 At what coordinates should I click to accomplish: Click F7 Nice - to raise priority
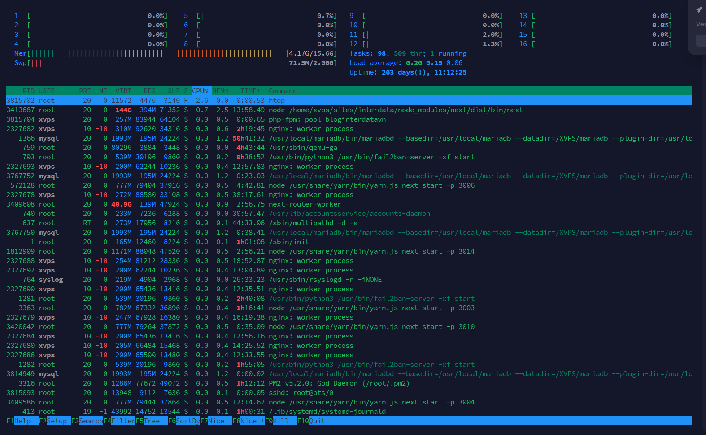(x=216, y=421)
